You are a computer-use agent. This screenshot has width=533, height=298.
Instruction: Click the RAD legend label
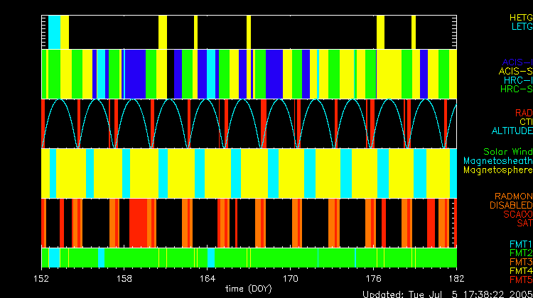(523, 113)
